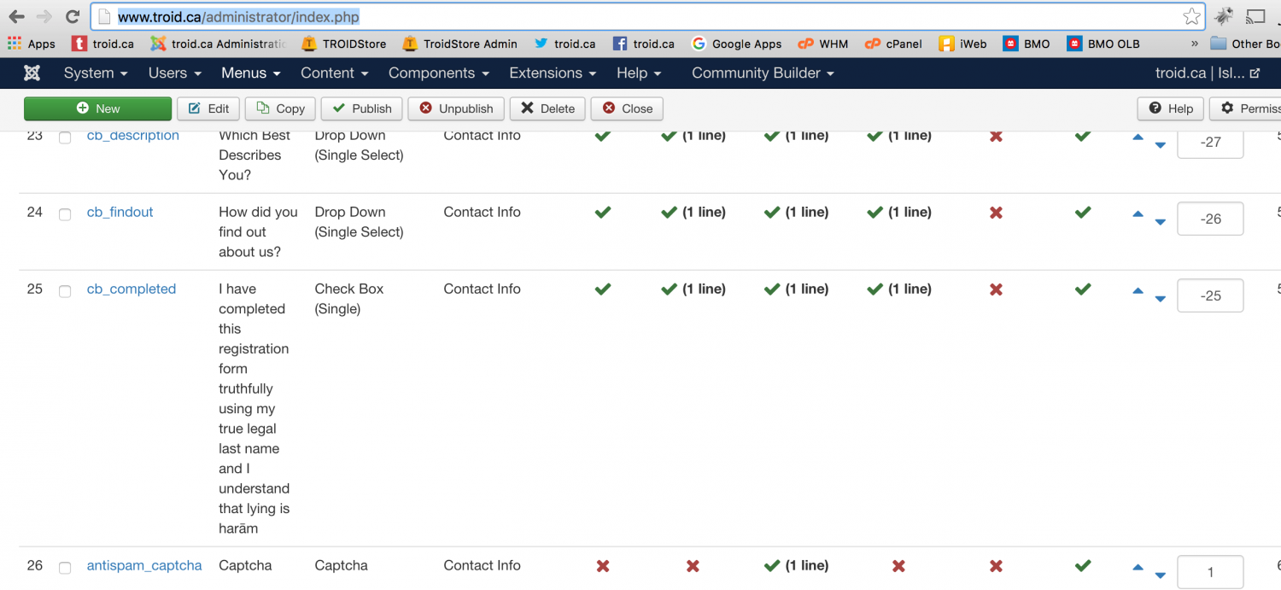Open the Apps grid shortcut in bookmarks bar

click(x=32, y=44)
